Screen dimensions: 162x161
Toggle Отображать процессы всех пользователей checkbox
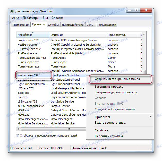tap(18, 135)
